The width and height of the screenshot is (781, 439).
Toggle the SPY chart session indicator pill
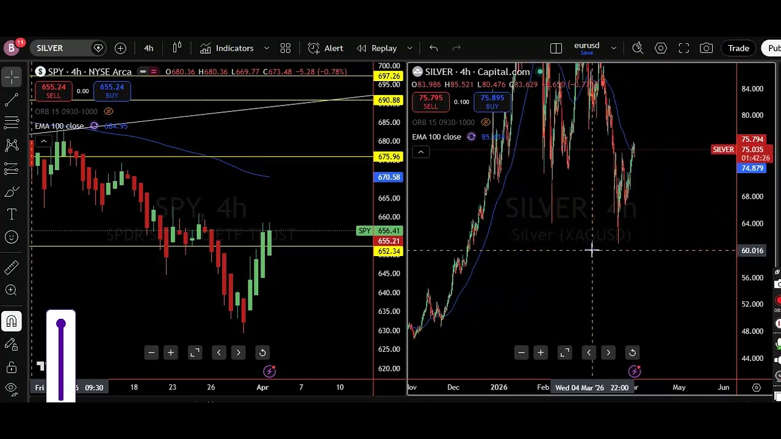point(148,72)
